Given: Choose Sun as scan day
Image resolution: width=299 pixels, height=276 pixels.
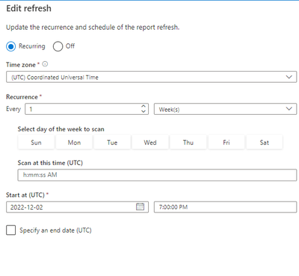Looking at the screenshot, I should [x=36, y=142].
